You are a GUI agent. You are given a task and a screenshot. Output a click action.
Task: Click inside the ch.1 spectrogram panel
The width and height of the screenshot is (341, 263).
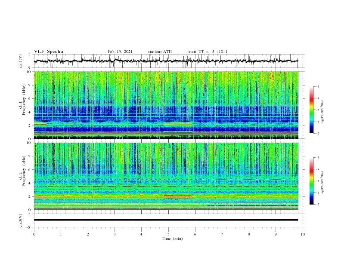click(x=166, y=105)
